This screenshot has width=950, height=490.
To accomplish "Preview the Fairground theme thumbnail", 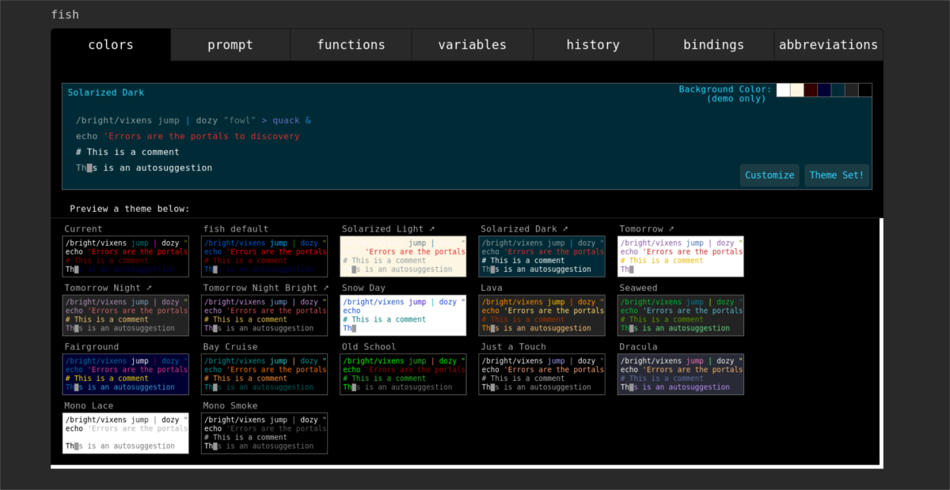I will pos(126,374).
